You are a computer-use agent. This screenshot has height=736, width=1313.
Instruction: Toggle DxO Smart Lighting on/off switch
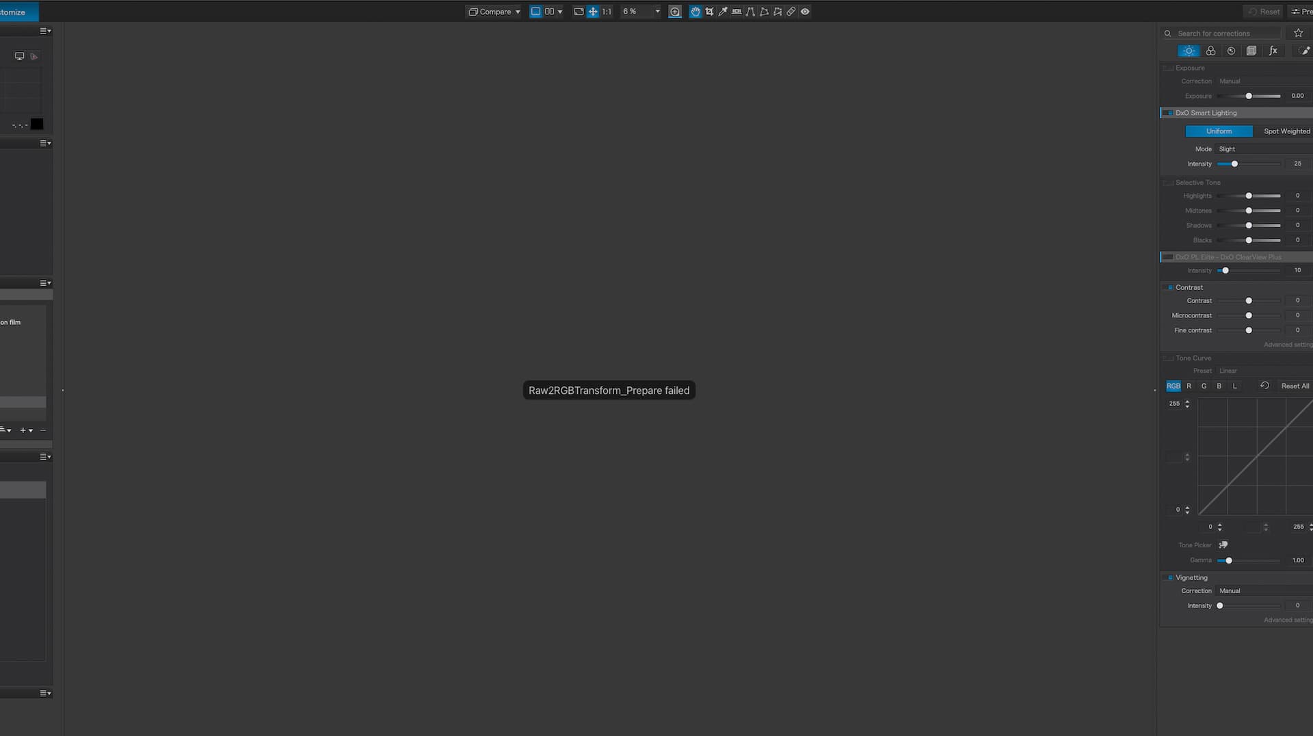pos(1168,113)
